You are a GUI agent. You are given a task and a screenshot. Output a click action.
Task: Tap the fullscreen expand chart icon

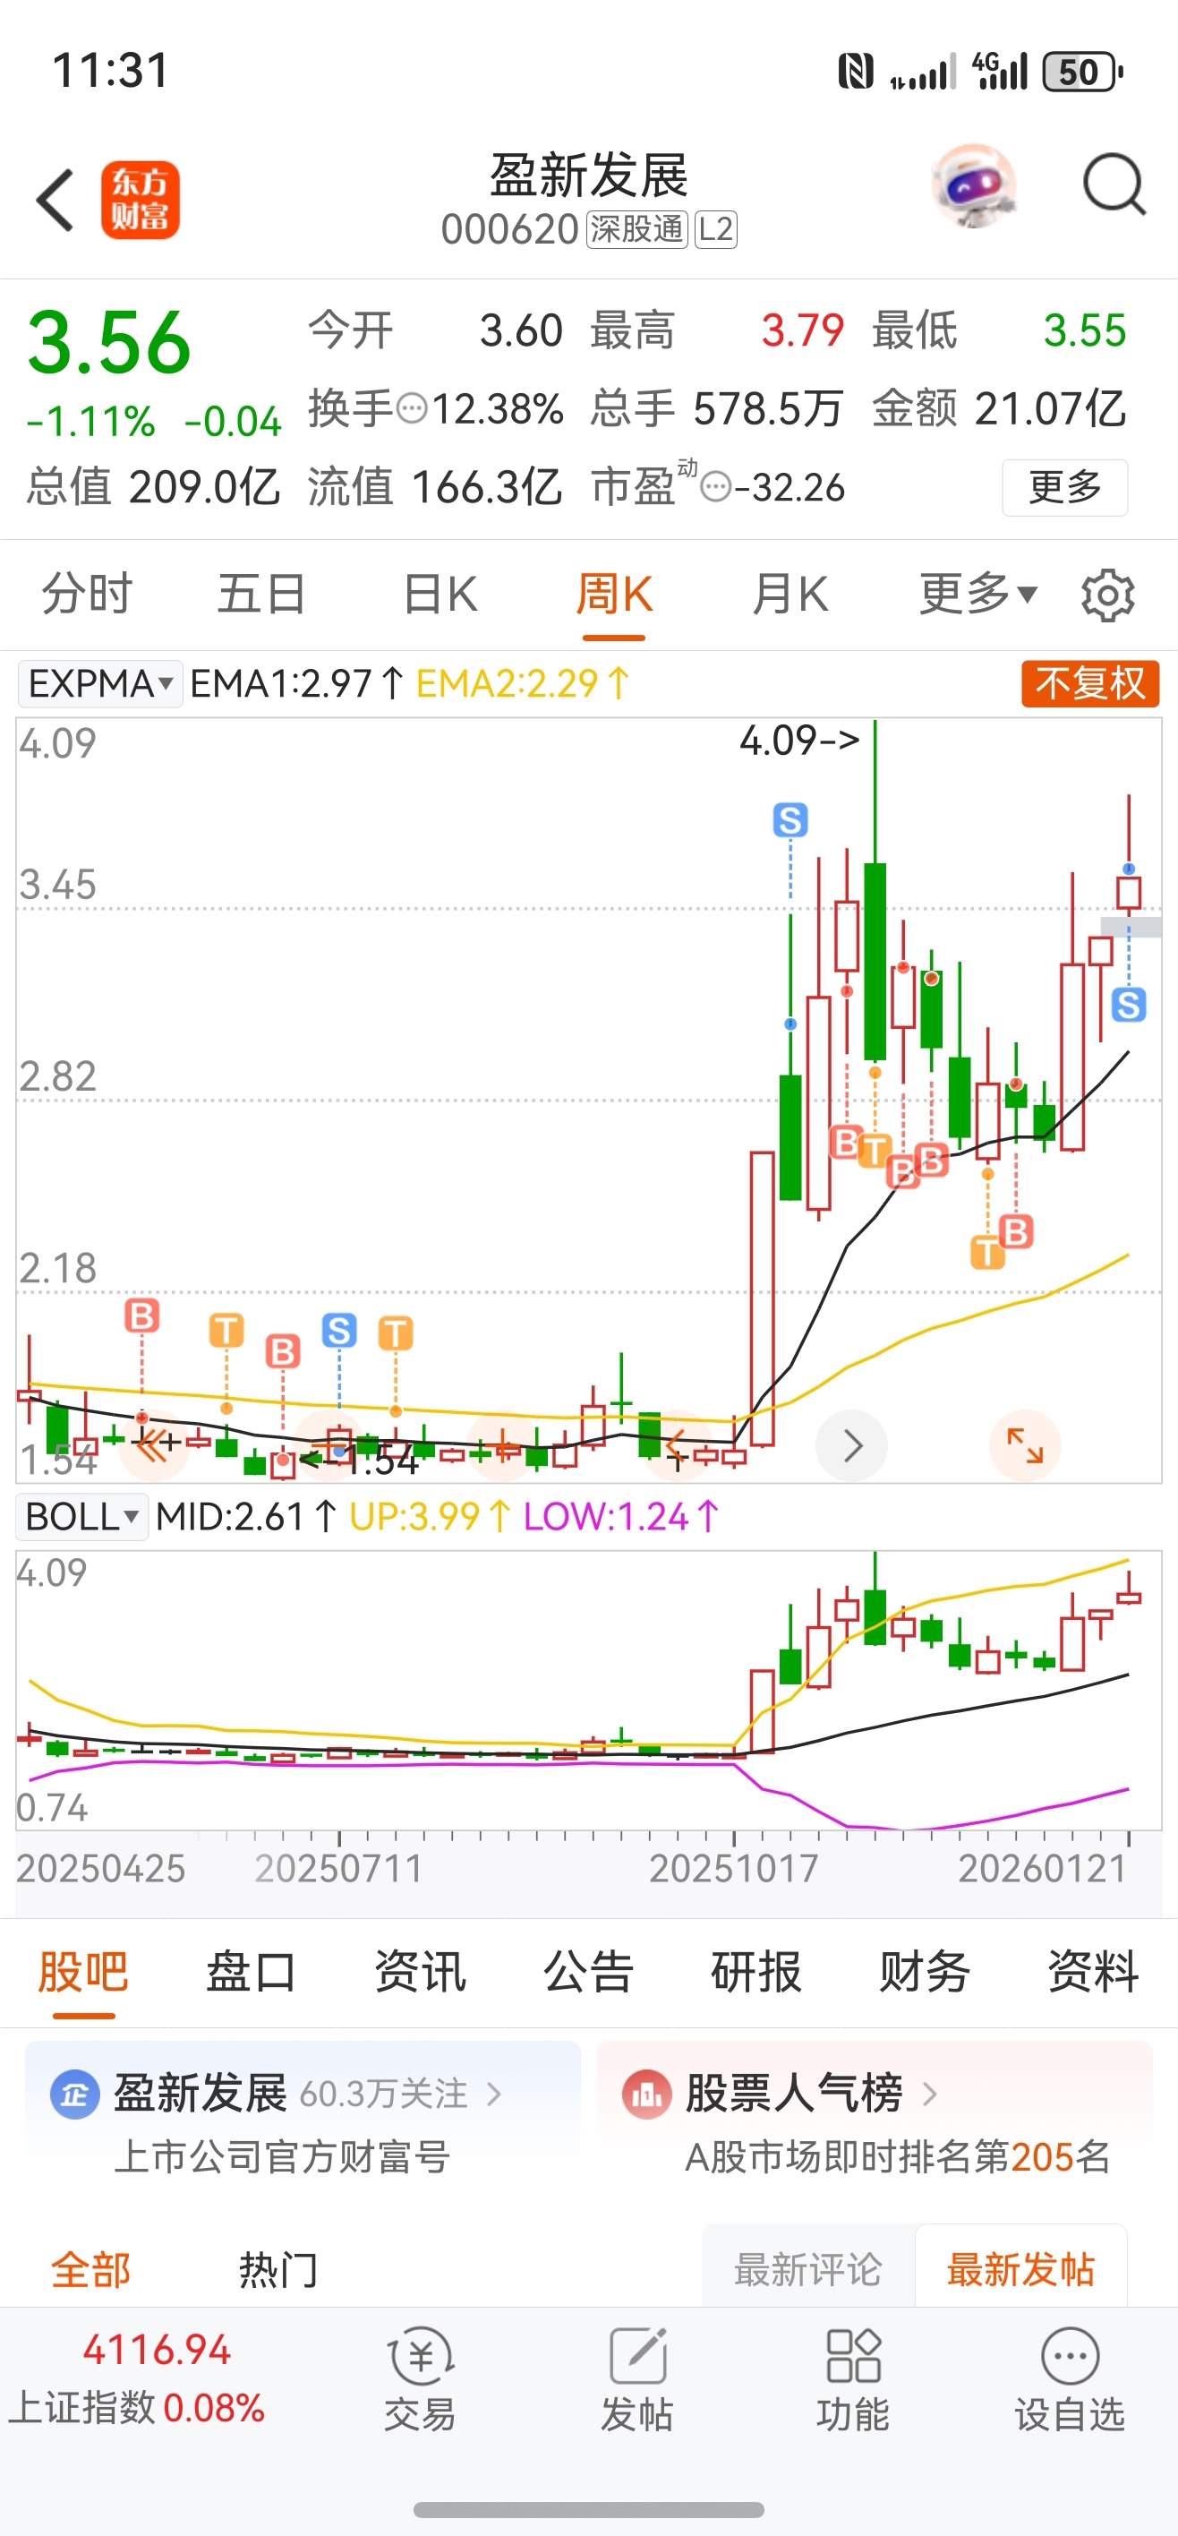[1024, 1445]
